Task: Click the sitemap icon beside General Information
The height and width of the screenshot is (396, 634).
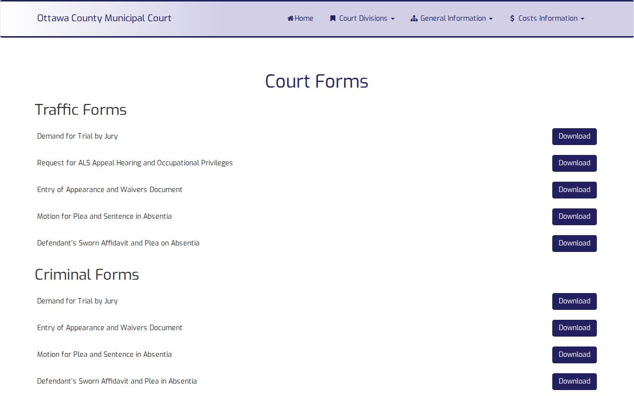Action: [x=414, y=18]
